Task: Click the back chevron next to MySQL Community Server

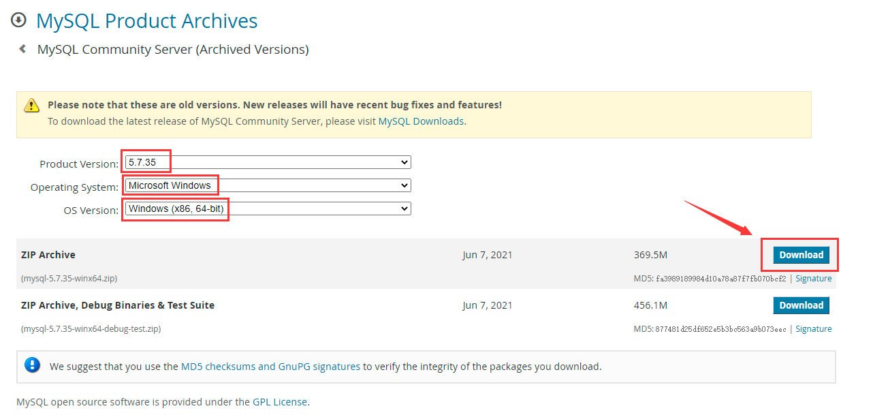Action: point(22,49)
